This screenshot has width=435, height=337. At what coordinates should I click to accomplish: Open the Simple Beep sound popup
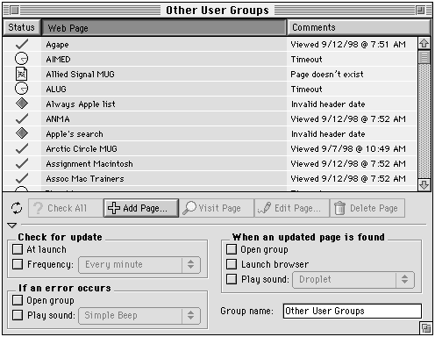pyautogui.click(x=139, y=316)
